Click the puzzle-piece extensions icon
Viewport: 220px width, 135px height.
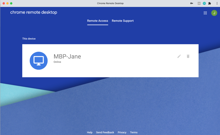[210, 3]
